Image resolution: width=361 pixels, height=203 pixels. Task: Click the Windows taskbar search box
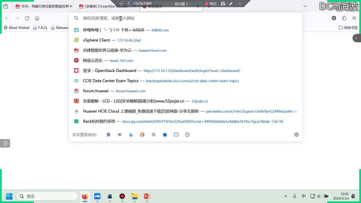tap(47, 196)
